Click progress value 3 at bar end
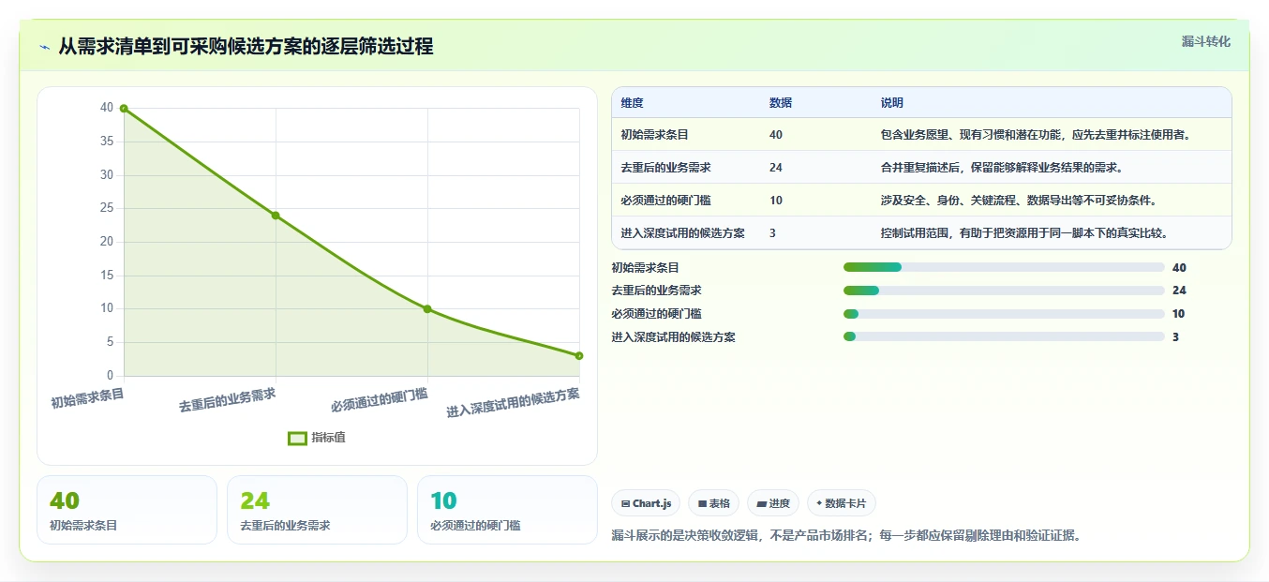1269x582 pixels. (x=1175, y=336)
